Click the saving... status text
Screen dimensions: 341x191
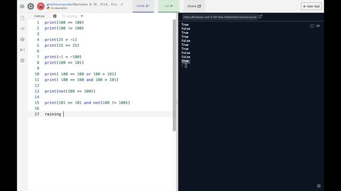[72, 16]
